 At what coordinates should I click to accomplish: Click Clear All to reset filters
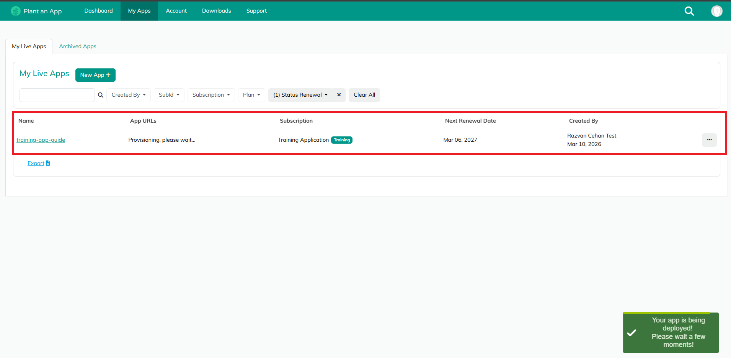[364, 95]
